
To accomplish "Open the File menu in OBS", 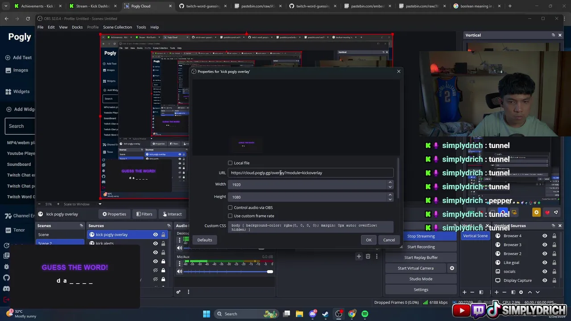I will (40, 27).
